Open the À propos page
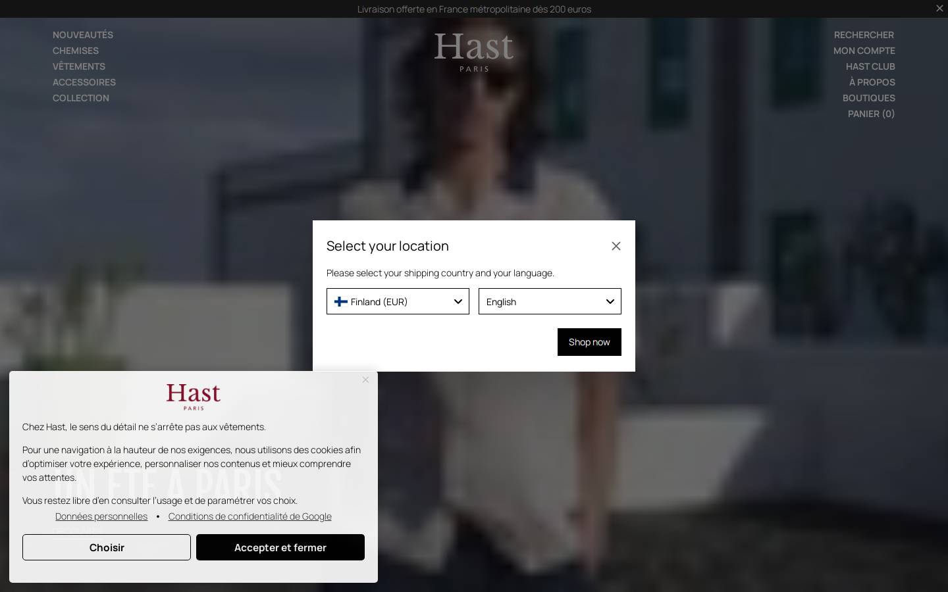 coord(872,82)
